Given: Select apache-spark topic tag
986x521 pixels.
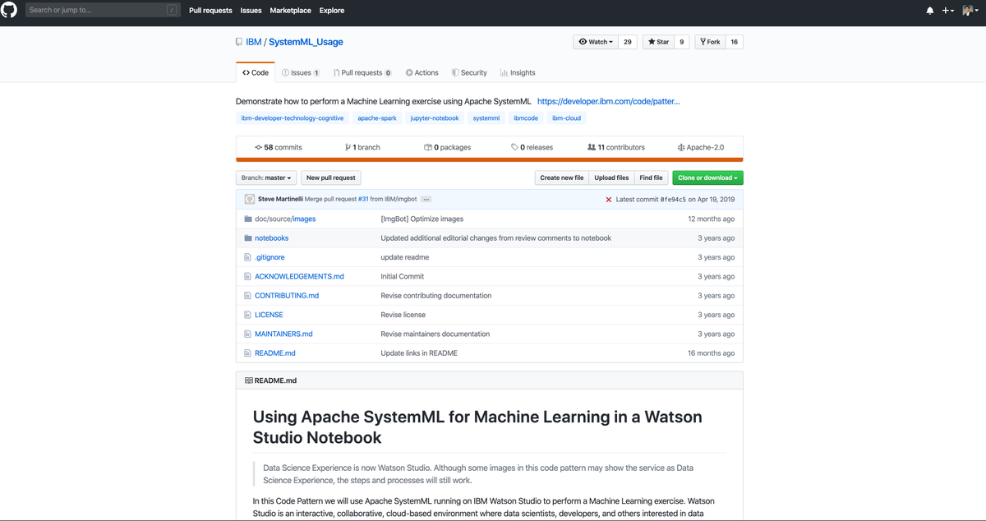Looking at the screenshot, I should pyautogui.click(x=377, y=118).
